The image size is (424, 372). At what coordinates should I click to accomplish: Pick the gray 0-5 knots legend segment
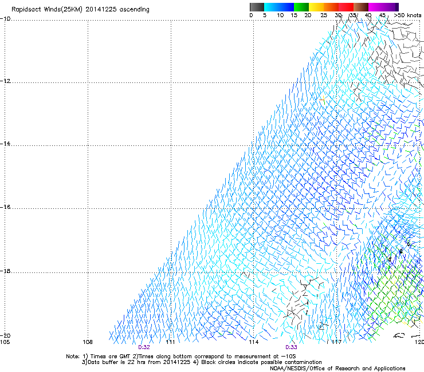click(x=257, y=7)
